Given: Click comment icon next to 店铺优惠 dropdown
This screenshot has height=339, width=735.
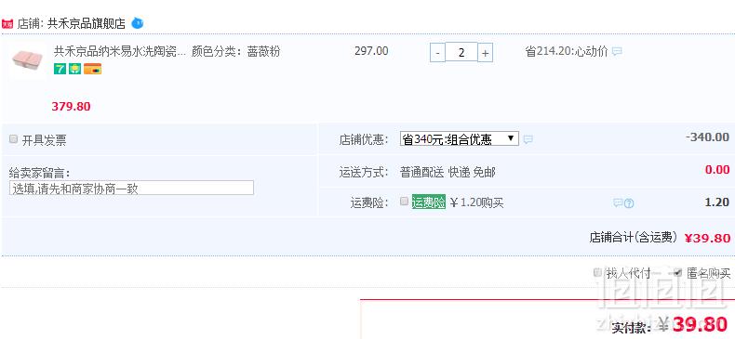Looking at the screenshot, I should (528, 139).
